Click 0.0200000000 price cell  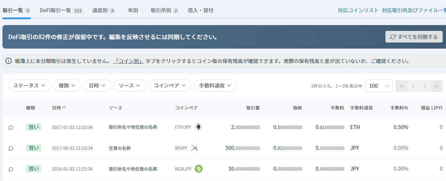(288, 148)
